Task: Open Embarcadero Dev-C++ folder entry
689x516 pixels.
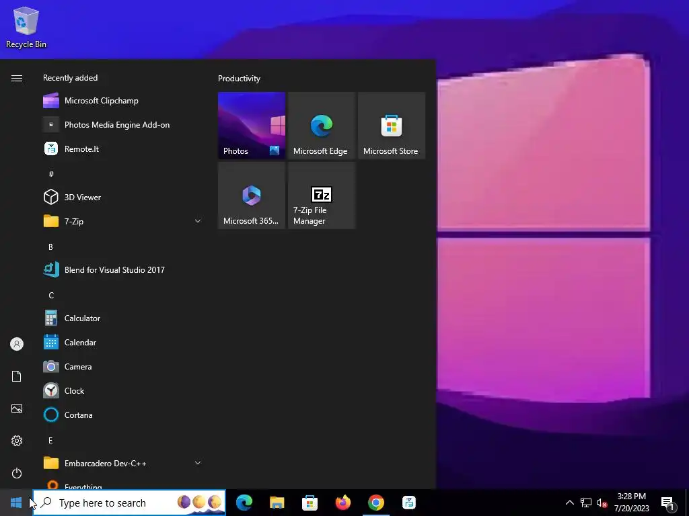Action: click(123, 463)
